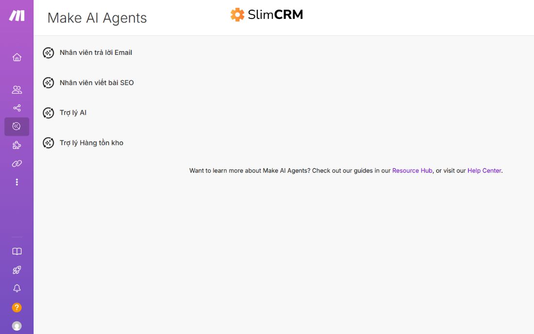534x334 pixels.
Task: Click the orange Help question mark
Action: click(17, 307)
